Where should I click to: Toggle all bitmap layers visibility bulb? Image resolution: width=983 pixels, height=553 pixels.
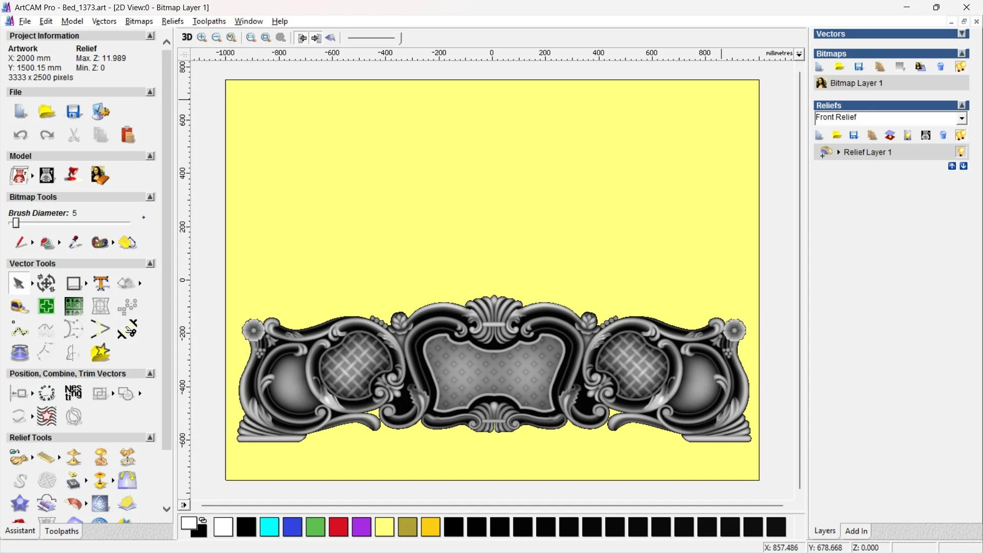960,67
